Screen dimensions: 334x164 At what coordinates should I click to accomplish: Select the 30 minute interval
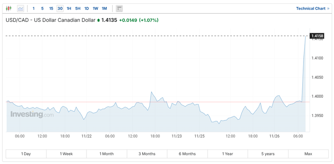(60, 8)
